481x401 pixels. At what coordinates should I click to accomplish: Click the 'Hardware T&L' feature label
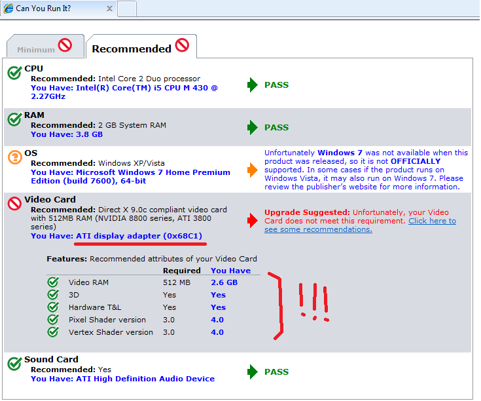95,307
